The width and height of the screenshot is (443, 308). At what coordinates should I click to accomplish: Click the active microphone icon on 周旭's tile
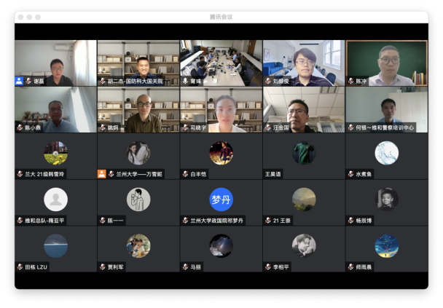pyautogui.click(x=185, y=81)
